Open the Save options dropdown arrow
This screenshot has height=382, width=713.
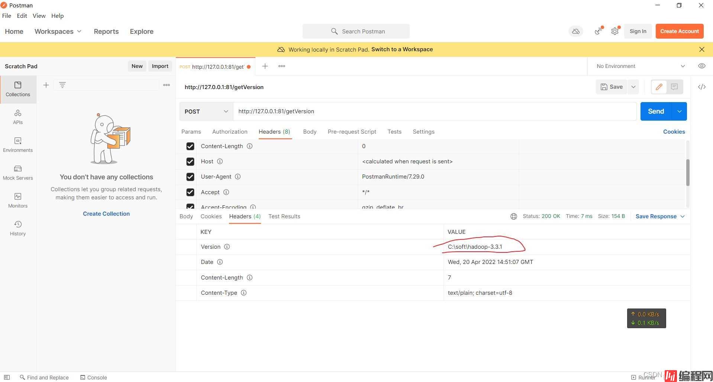pyautogui.click(x=633, y=87)
